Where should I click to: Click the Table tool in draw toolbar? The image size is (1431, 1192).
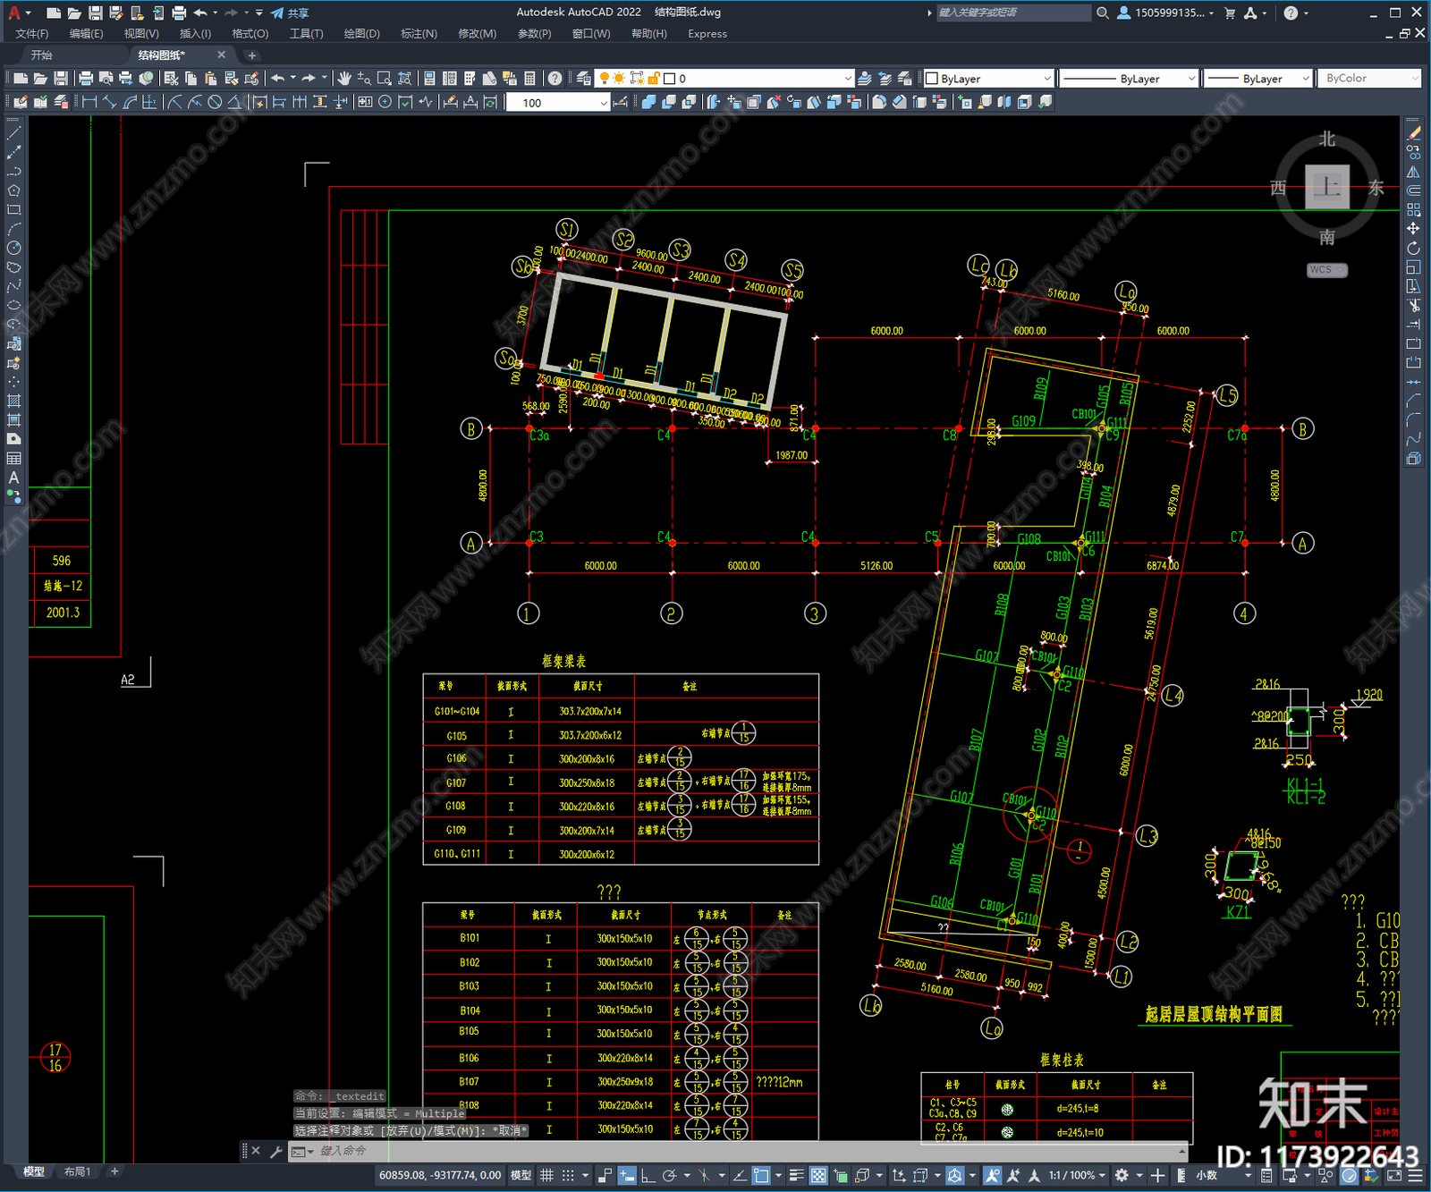(x=13, y=458)
